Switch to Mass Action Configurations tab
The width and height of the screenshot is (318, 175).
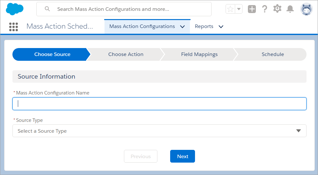point(142,26)
